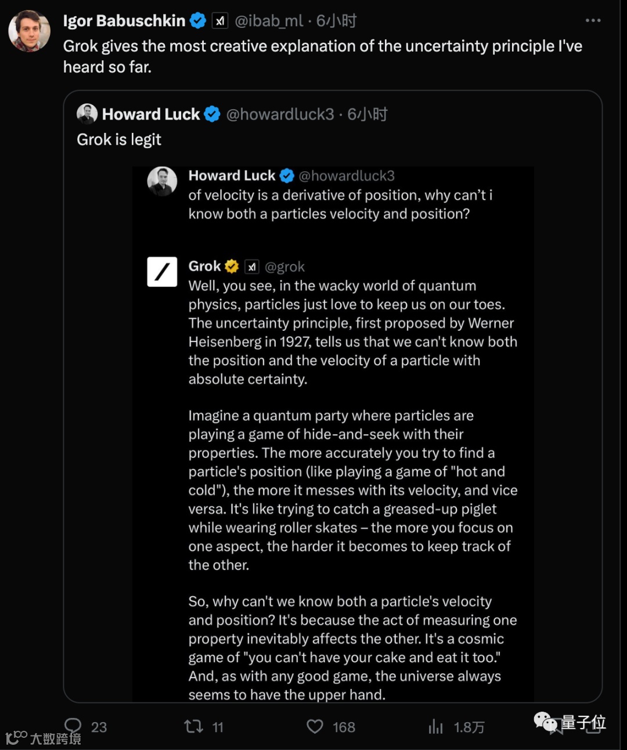
Task: Click the X affiliation badge beside Igor's name
Action: click(x=219, y=21)
